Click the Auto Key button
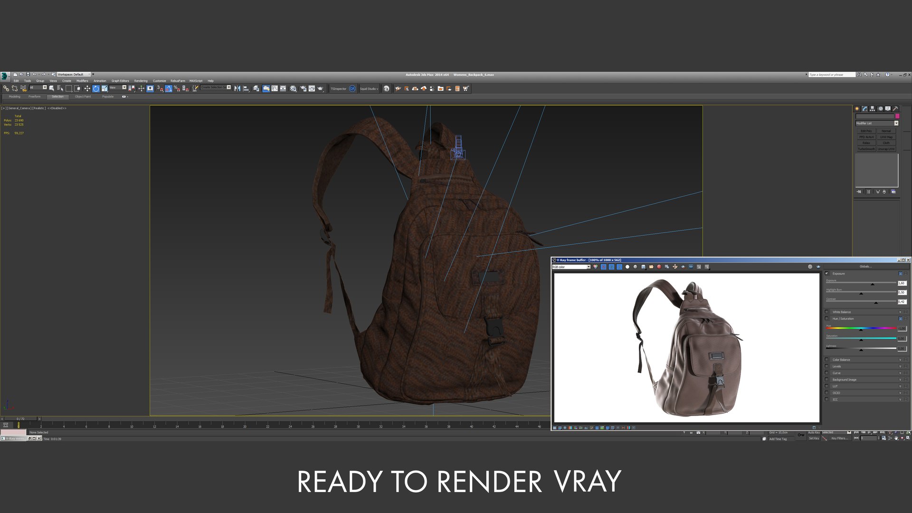 [x=814, y=433]
